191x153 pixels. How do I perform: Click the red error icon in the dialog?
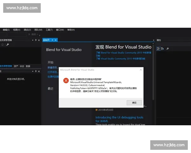point(66,81)
